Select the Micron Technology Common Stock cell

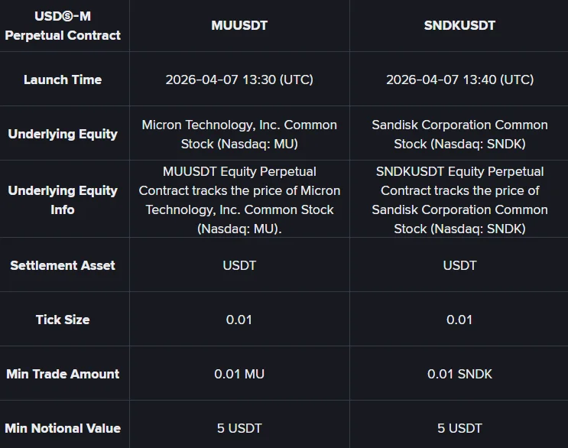click(239, 134)
